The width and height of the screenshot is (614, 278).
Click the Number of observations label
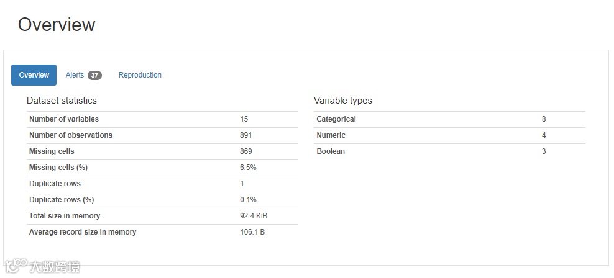[x=71, y=135]
